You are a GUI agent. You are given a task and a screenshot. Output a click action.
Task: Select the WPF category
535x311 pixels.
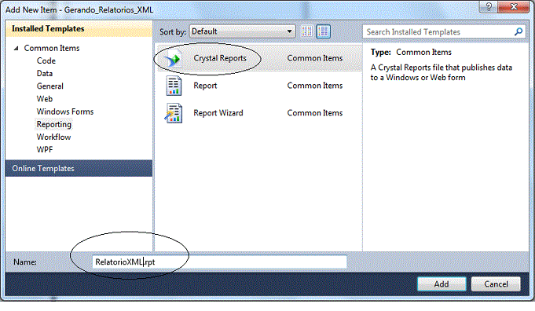45,150
